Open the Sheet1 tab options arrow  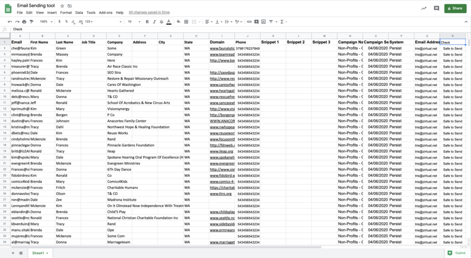click(47, 253)
